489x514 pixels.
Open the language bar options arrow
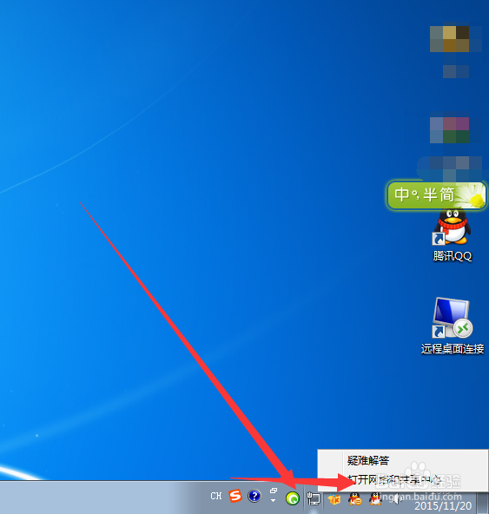273,501
